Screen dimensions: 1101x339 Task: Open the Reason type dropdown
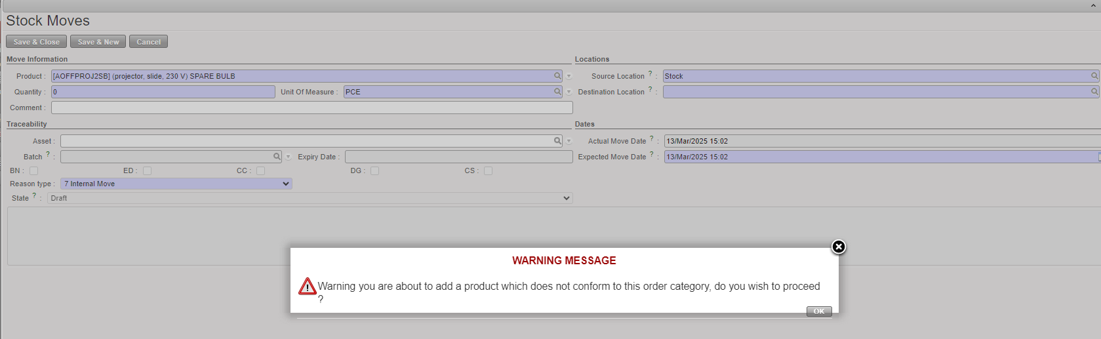[x=176, y=184]
